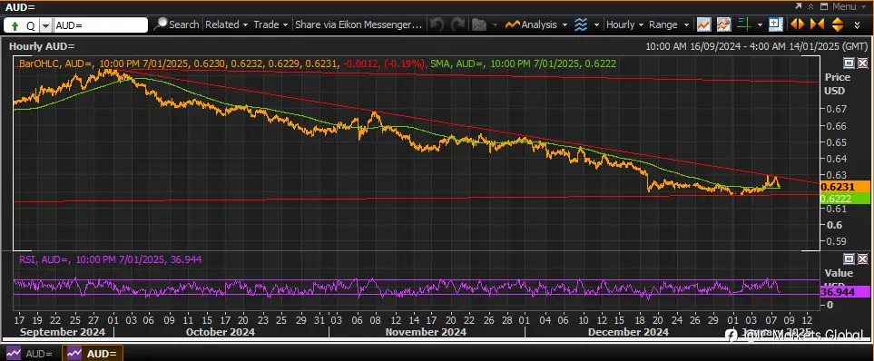The height and width of the screenshot is (361, 874).
Task: Expand the crosshair tool dropdown arrow
Action: click(x=760, y=25)
